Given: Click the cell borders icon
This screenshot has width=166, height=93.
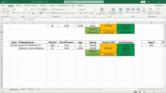Looking at the screenshot, I should 24,13.
